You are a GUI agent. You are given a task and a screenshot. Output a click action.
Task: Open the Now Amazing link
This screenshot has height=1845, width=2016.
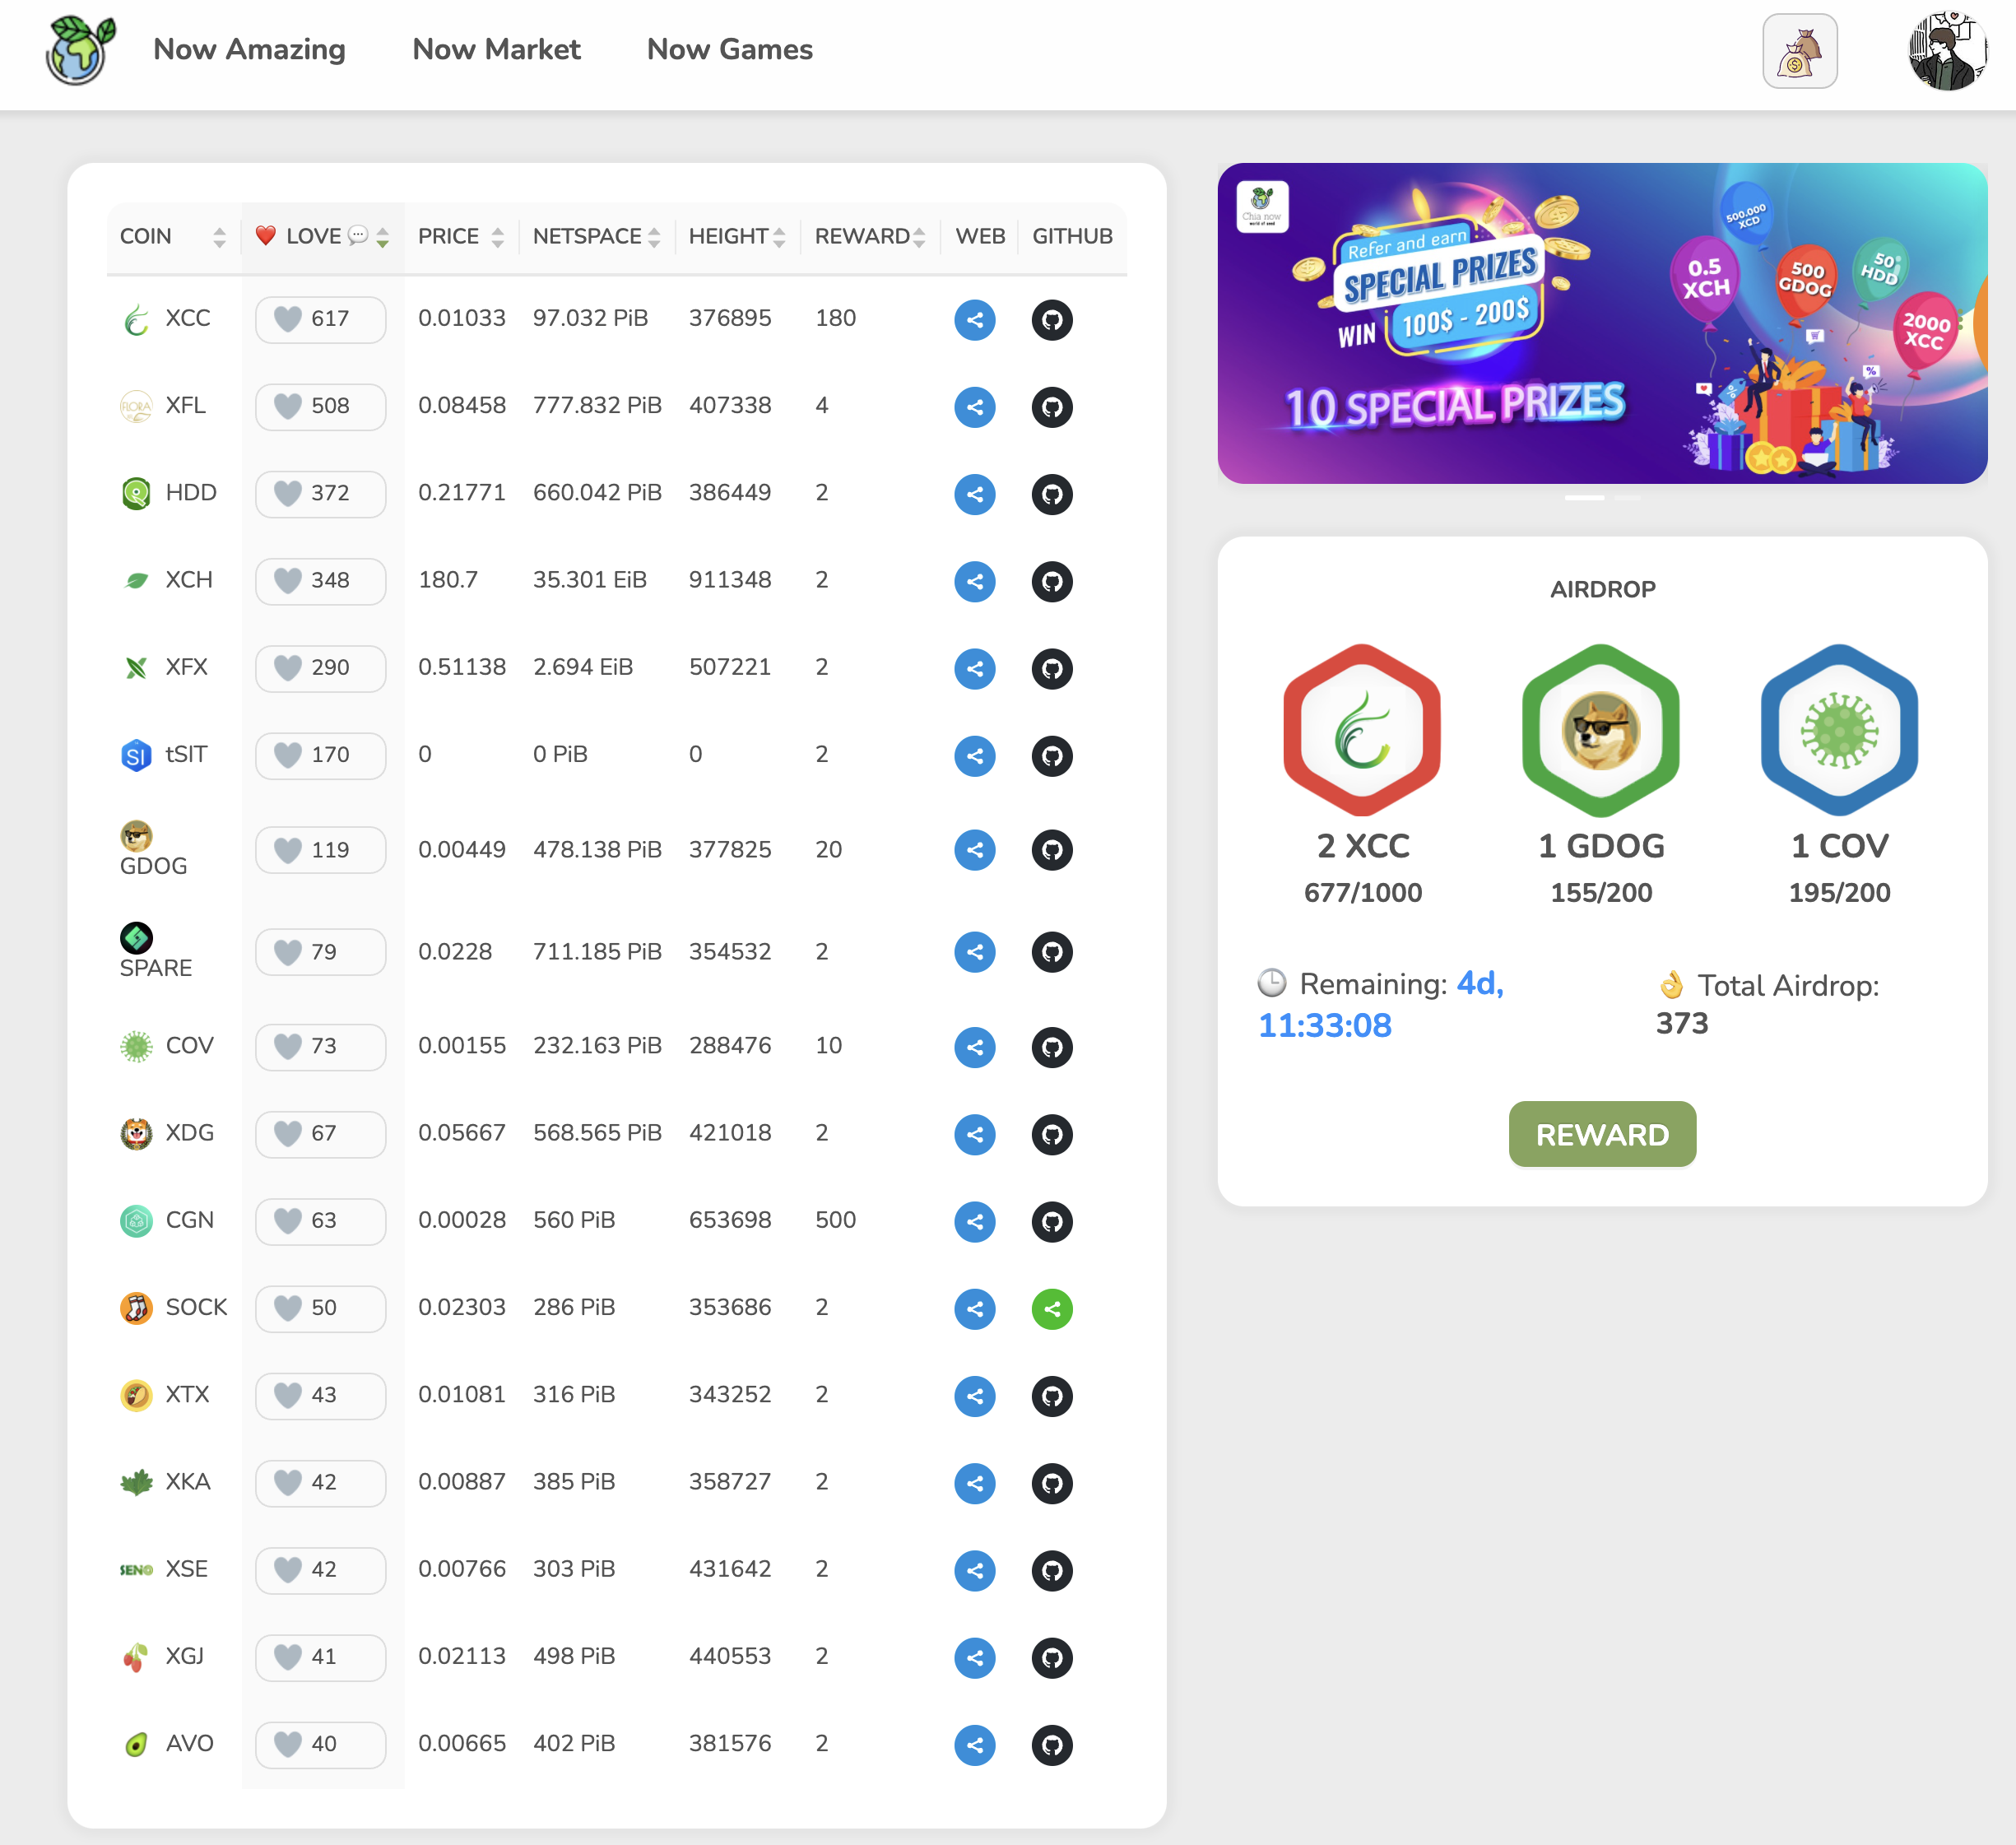tap(249, 50)
